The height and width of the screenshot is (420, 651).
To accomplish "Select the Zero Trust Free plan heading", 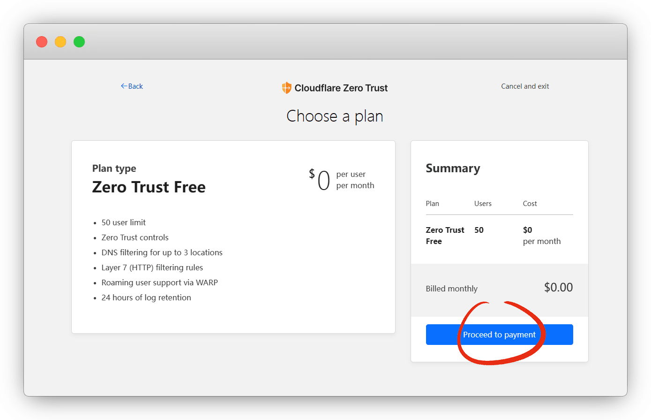I will point(149,187).
